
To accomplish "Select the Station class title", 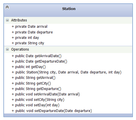I will pyautogui.click(x=69, y=9).
